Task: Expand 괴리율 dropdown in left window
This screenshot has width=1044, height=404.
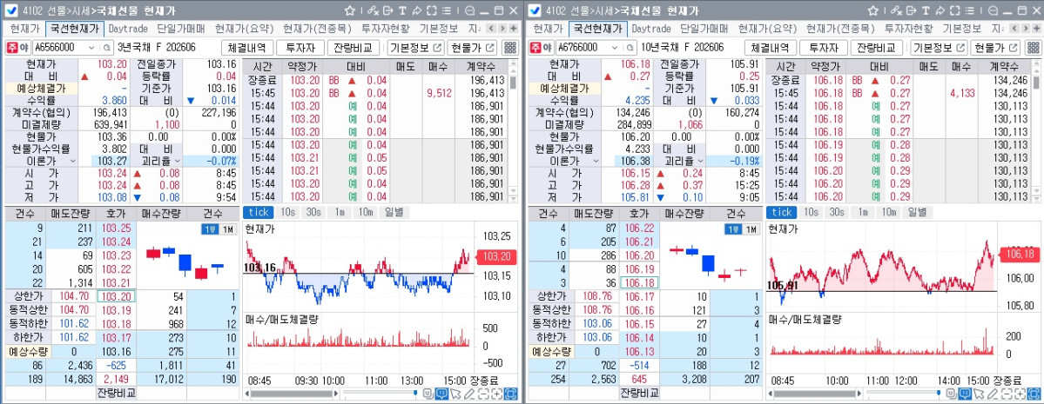Action: click(176, 161)
